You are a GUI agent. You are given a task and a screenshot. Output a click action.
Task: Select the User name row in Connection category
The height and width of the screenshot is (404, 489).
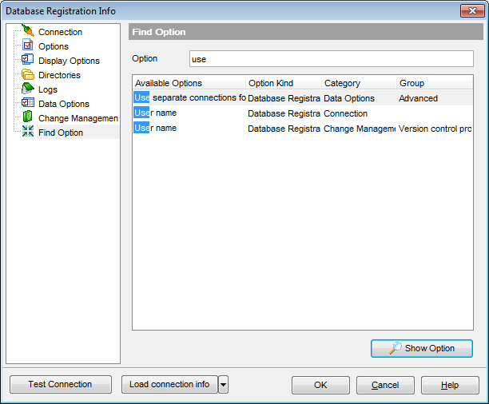[192, 113]
